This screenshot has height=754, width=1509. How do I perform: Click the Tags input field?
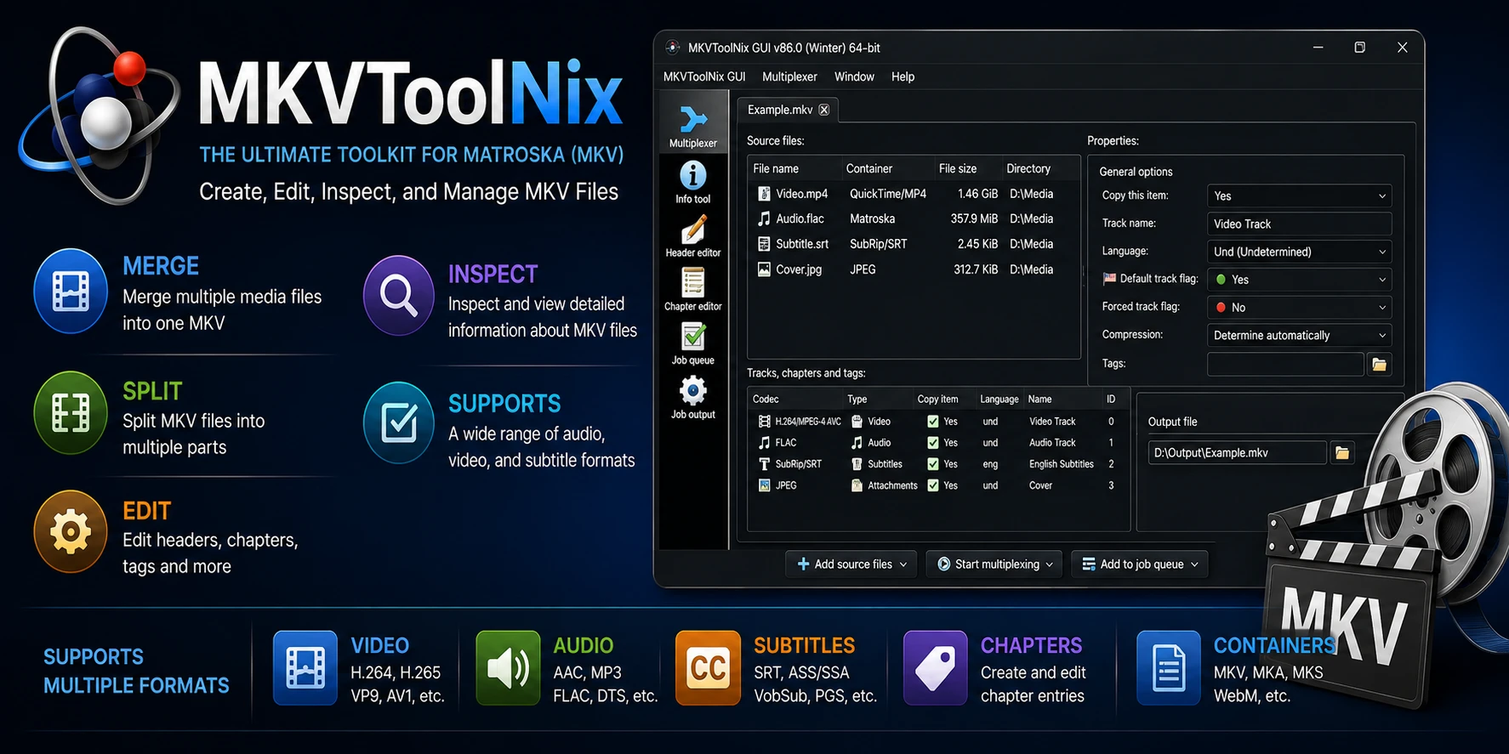coord(1285,365)
